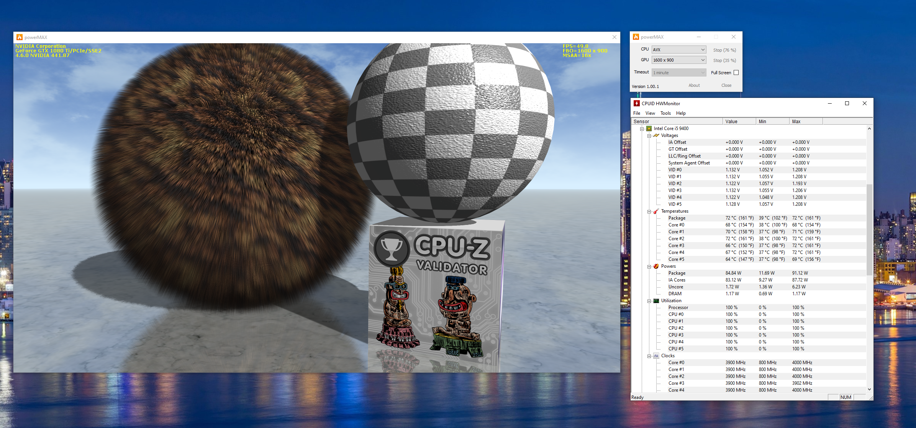The image size is (916, 428).
Task: Open the Timeout 1 minute dropdown
Action: pyautogui.click(x=679, y=73)
